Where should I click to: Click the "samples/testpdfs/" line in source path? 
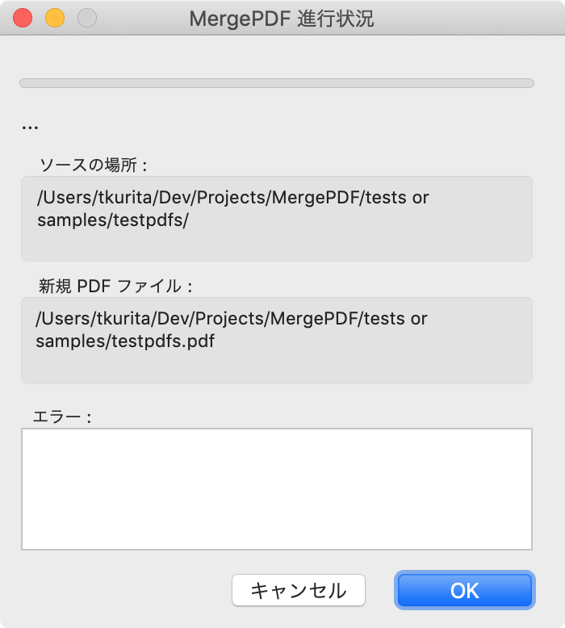pyautogui.click(x=112, y=221)
